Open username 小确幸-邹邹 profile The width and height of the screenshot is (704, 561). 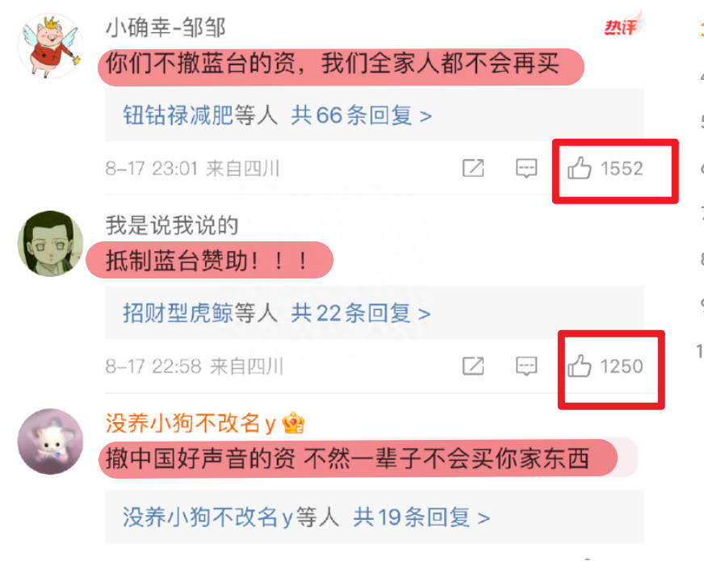click(166, 27)
